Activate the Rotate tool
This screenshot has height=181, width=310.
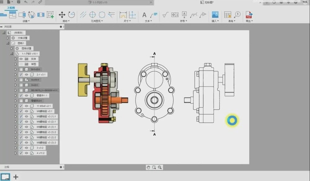(71, 15)
